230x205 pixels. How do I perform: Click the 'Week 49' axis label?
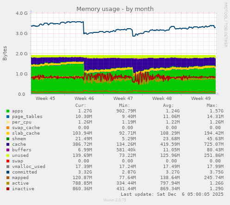(x=201, y=99)
